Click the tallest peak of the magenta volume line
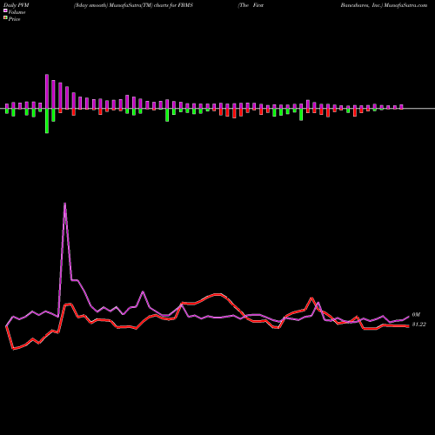 [x=64, y=204]
